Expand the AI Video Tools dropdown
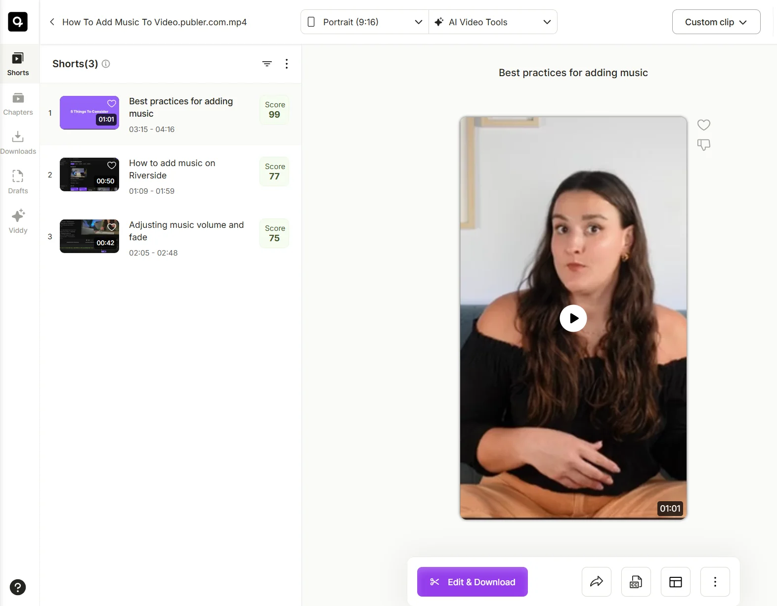This screenshot has height=606, width=777. tap(493, 22)
